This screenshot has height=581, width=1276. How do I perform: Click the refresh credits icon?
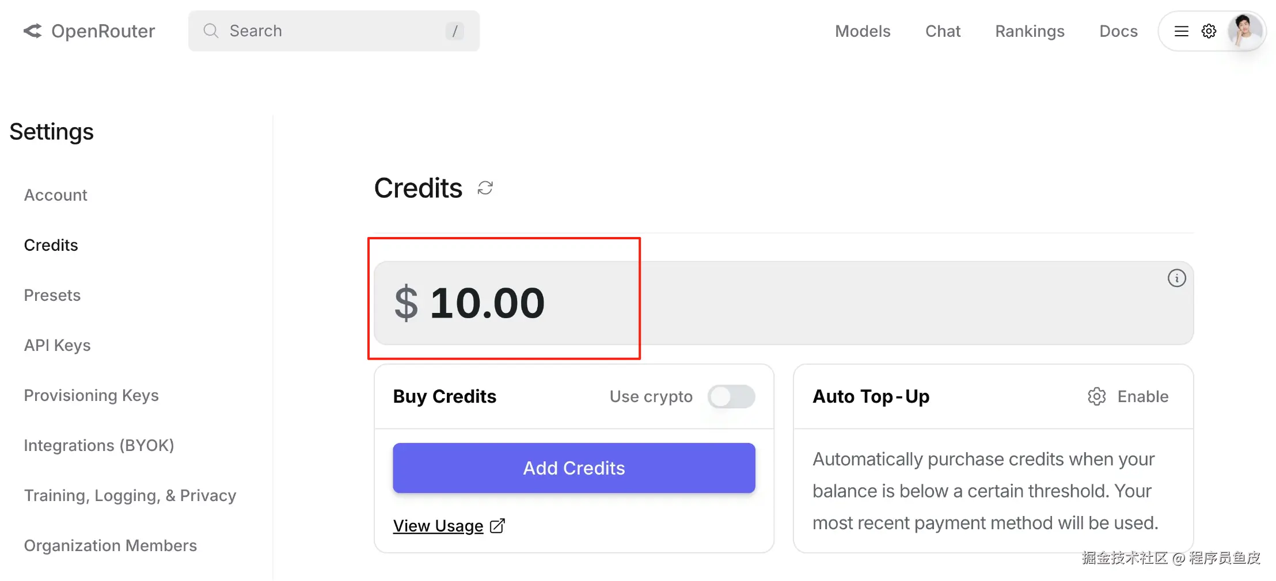[x=485, y=188]
